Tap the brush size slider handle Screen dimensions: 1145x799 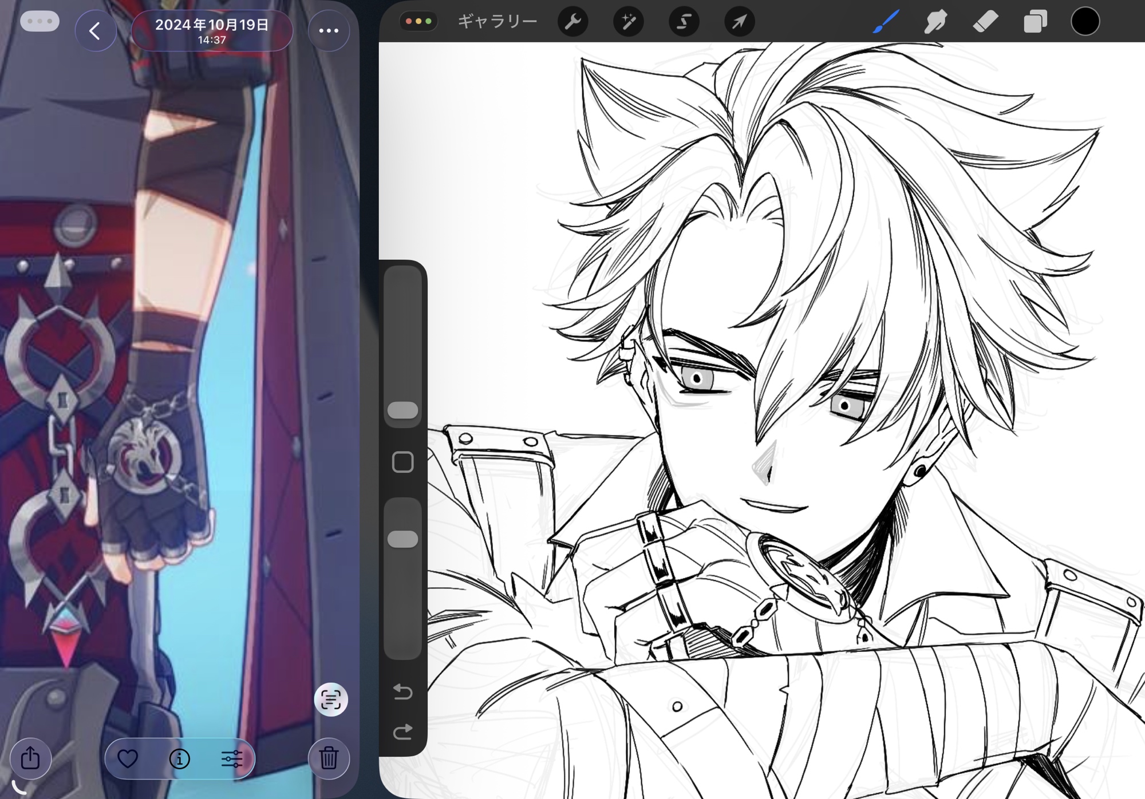point(402,410)
